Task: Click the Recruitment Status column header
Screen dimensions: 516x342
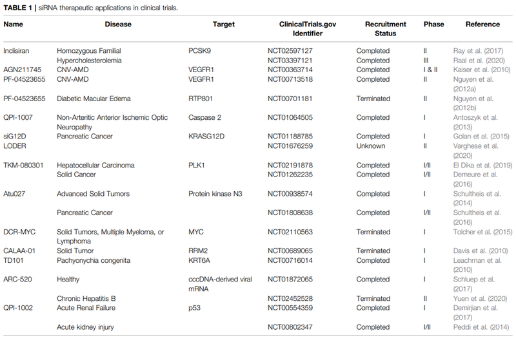Action: (381, 29)
